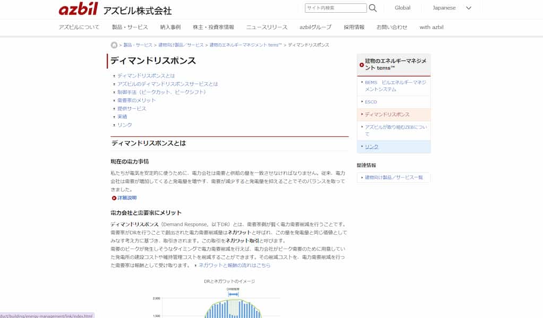Select ニュースリリース from the navigation bar
This screenshot has height=318, width=543.
click(x=268, y=26)
